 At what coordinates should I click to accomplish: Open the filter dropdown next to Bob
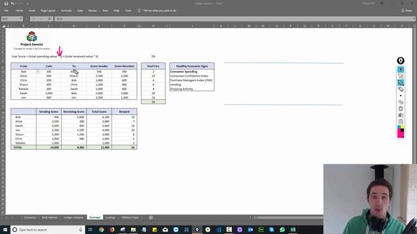tap(38, 71)
